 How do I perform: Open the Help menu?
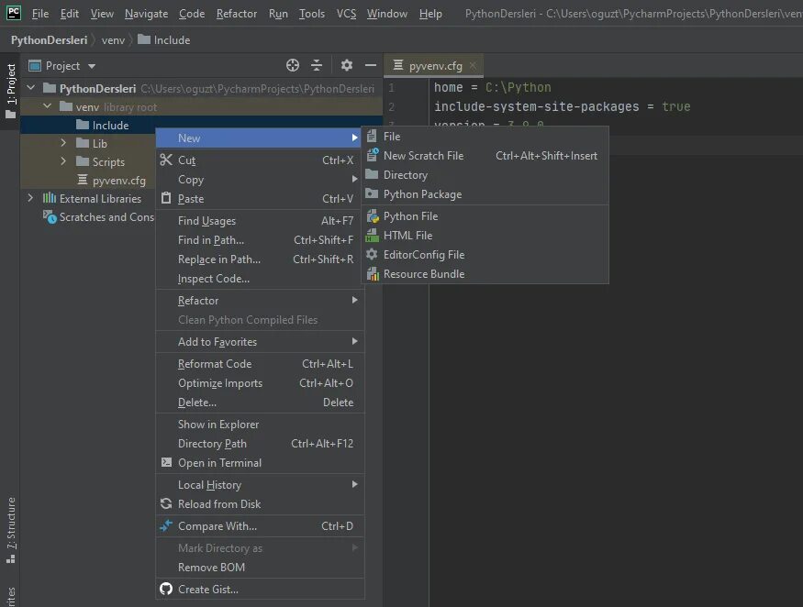click(x=430, y=14)
